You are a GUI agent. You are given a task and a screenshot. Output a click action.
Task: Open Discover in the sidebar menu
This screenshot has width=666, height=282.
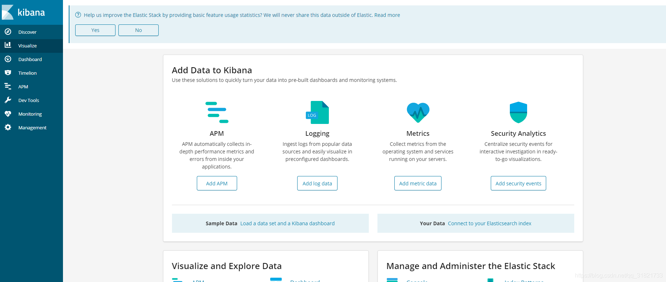tap(31, 32)
